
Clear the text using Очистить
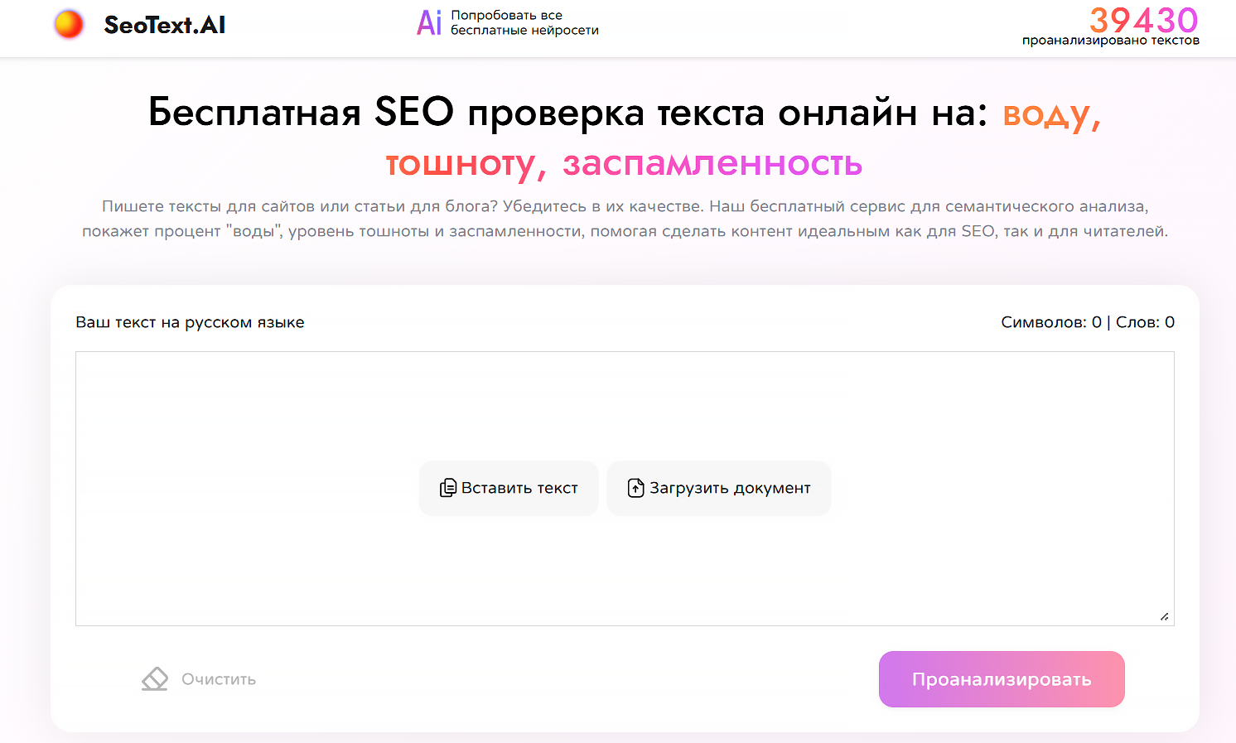[x=199, y=678]
